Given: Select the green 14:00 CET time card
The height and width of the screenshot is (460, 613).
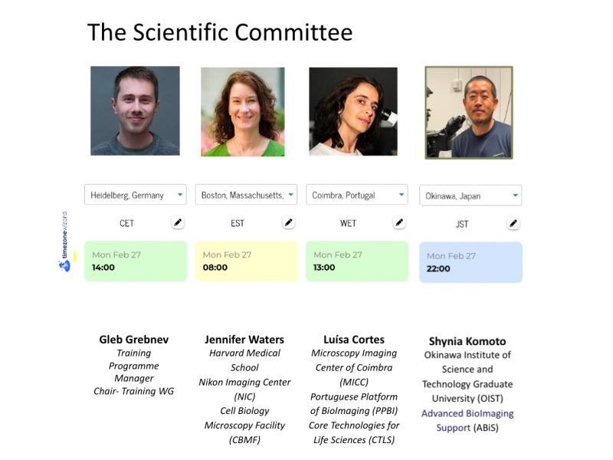Looking at the screenshot, I should click(x=136, y=261).
